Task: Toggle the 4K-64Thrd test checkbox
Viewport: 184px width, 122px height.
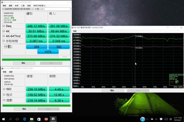Action: [x=4, y=36]
